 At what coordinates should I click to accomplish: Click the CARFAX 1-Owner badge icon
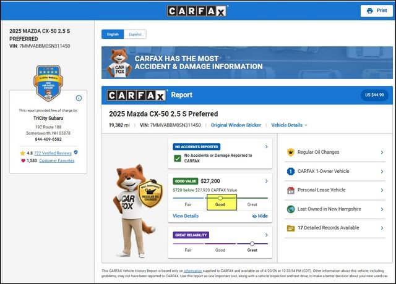tap(291, 172)
